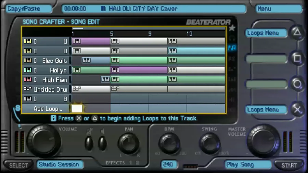Select the highlighted cell in the Add Loop row
The height and width of the screenshot is (173, 308).
click(77, 108)
